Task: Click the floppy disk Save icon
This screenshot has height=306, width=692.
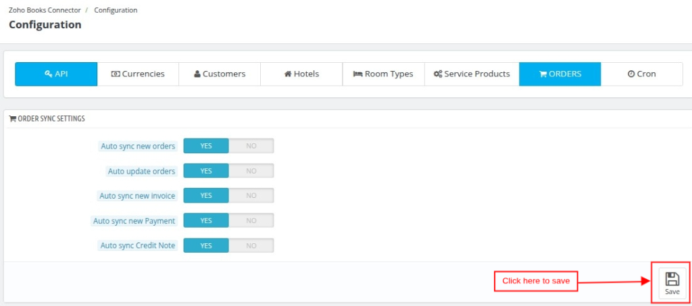Action: (x=672, y=280)
